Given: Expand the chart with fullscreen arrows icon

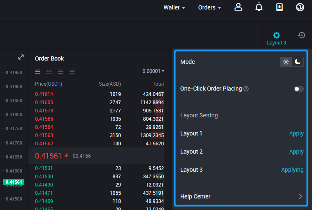Looking at the screenshot, I should point(21,58).
